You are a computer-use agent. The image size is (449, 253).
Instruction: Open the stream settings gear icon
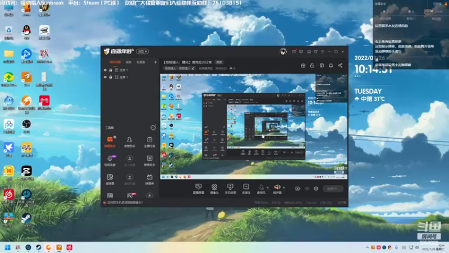coord(316,188)
